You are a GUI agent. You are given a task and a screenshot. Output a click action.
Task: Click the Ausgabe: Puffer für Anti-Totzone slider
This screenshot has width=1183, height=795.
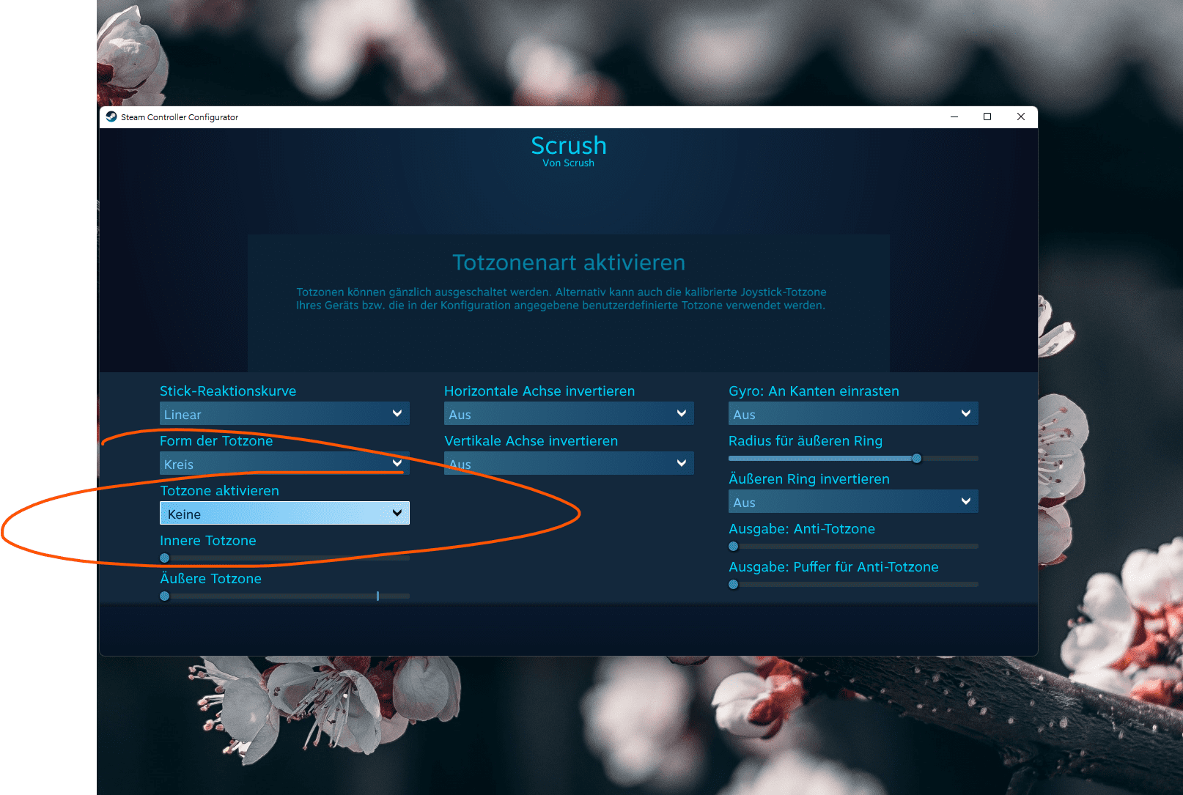click(853, 585)
